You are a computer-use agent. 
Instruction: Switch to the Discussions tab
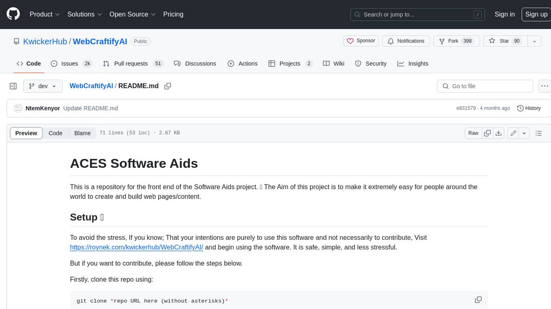coord(195,63)
